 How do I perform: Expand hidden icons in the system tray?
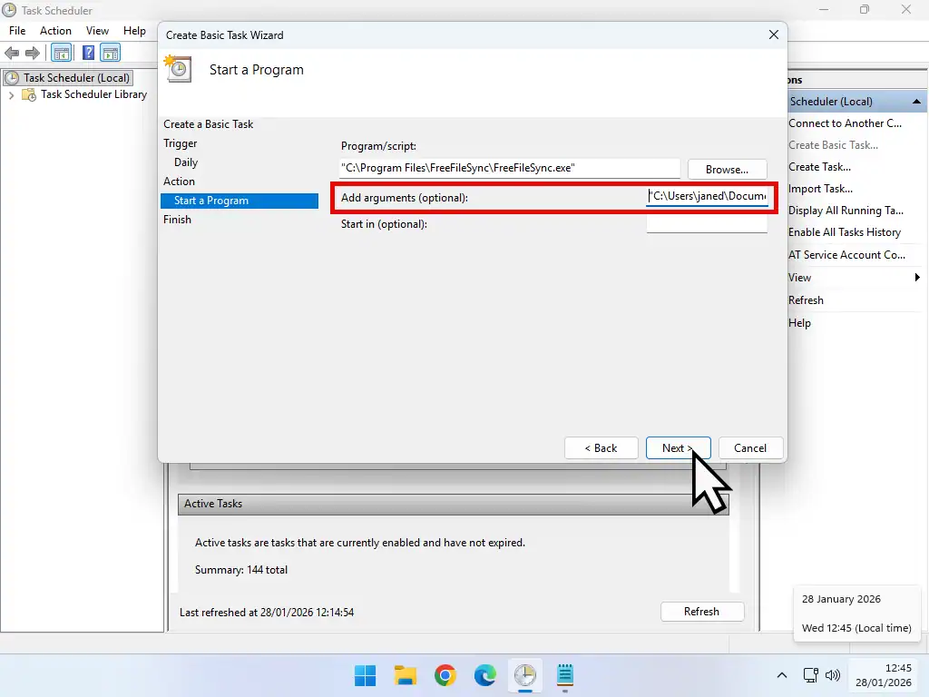tap(781, 675)
